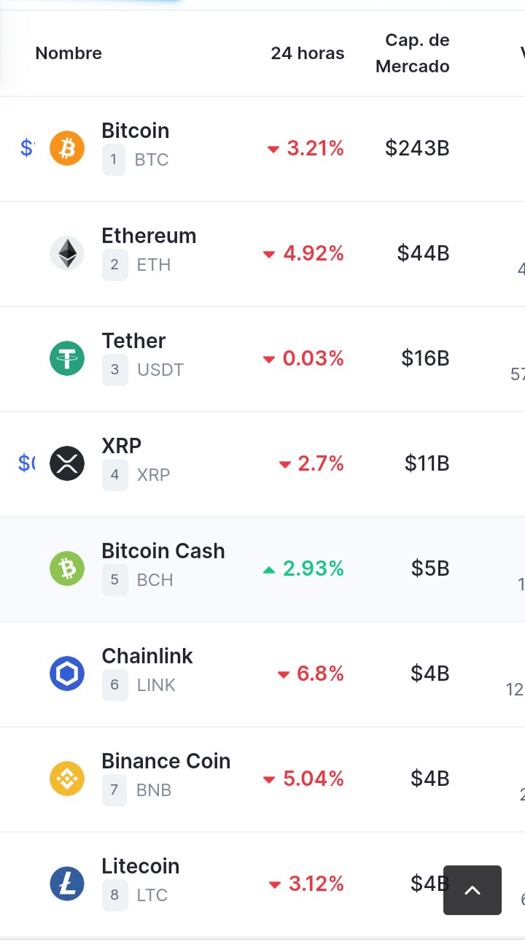Image resolution: width=525 pixels, height=942 pixels.
Task: Tap the green Bitcoin Cash logo icon
Action: click(x=67, y=568)
